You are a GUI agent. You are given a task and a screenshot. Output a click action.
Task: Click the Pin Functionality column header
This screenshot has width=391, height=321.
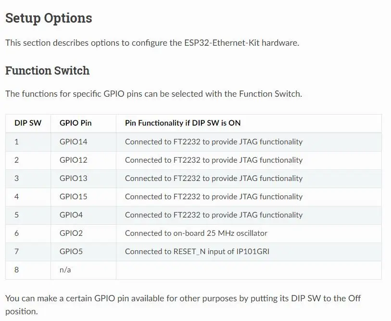(183, 123)
